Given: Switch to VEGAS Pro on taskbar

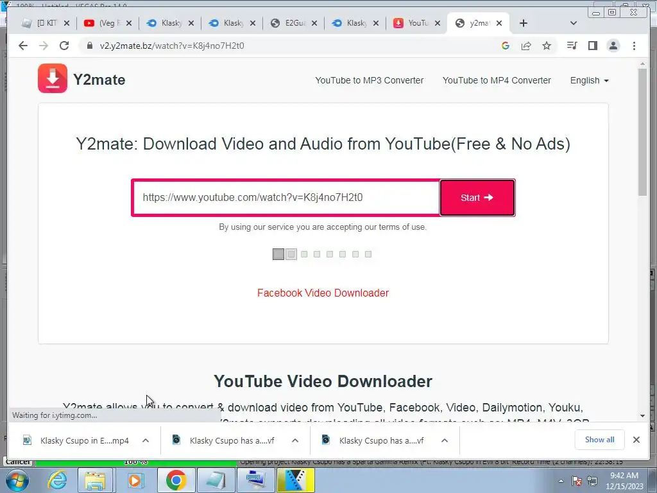Looking at the screenshot, I should [296, 480].
